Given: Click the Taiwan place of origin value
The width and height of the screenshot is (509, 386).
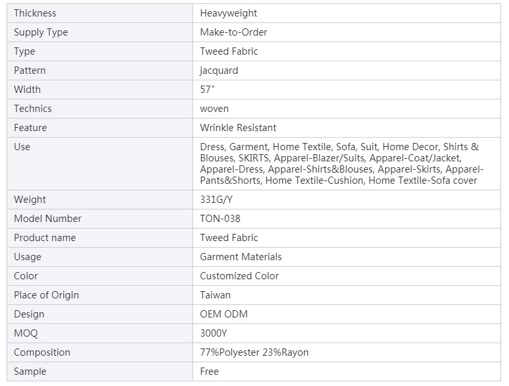Looking at the screenshot, I should [x=215, y=295].
